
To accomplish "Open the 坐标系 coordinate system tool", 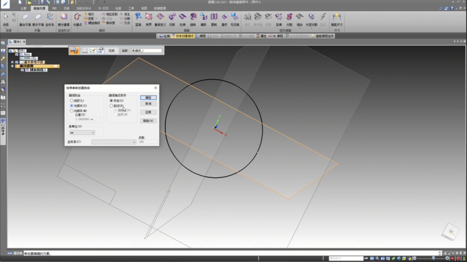I will (x=50, y=19).
